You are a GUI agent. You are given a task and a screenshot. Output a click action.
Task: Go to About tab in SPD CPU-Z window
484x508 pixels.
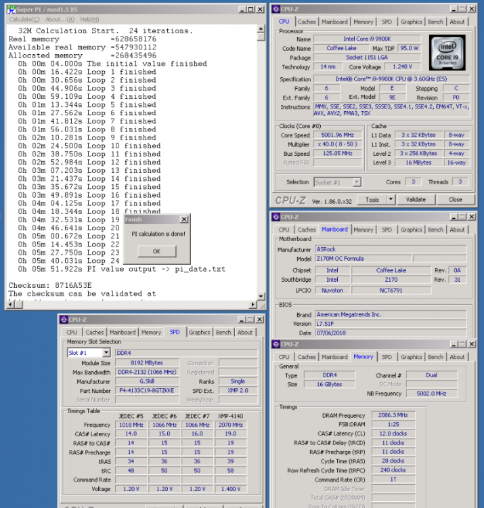coord(245,332)
